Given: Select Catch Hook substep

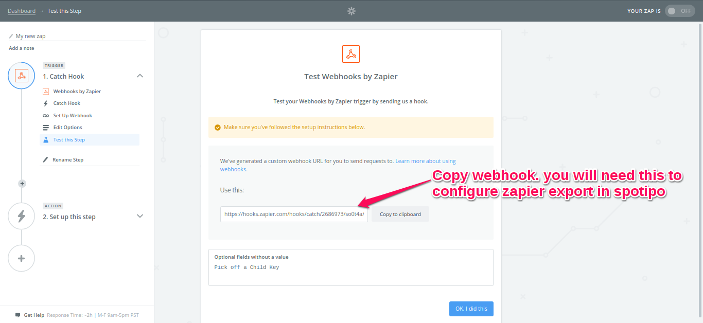Looking at the screenshot, I should (x=67, y=103).
